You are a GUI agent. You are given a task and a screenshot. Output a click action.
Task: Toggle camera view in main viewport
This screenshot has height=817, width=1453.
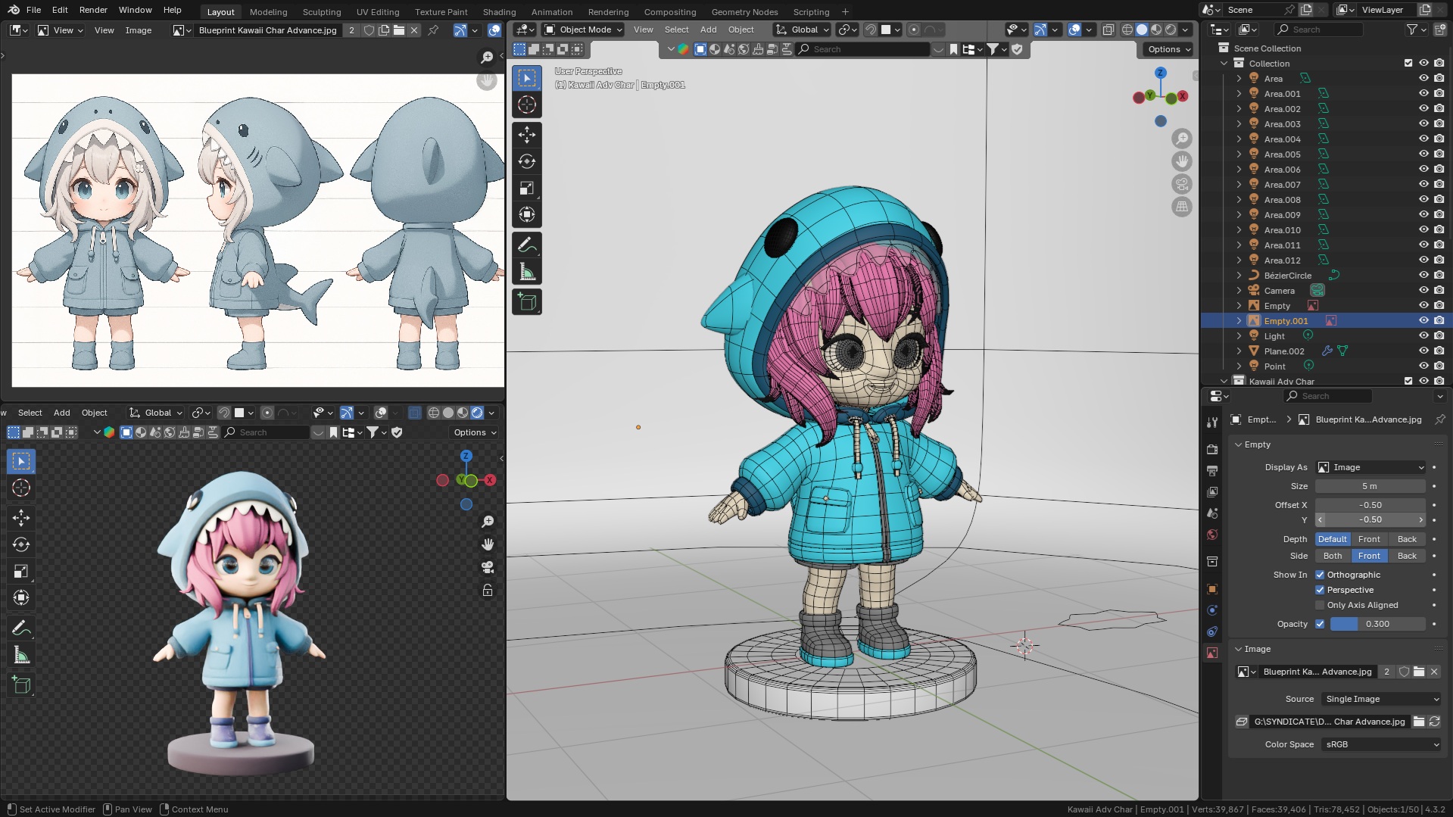tap(1181, 184)
